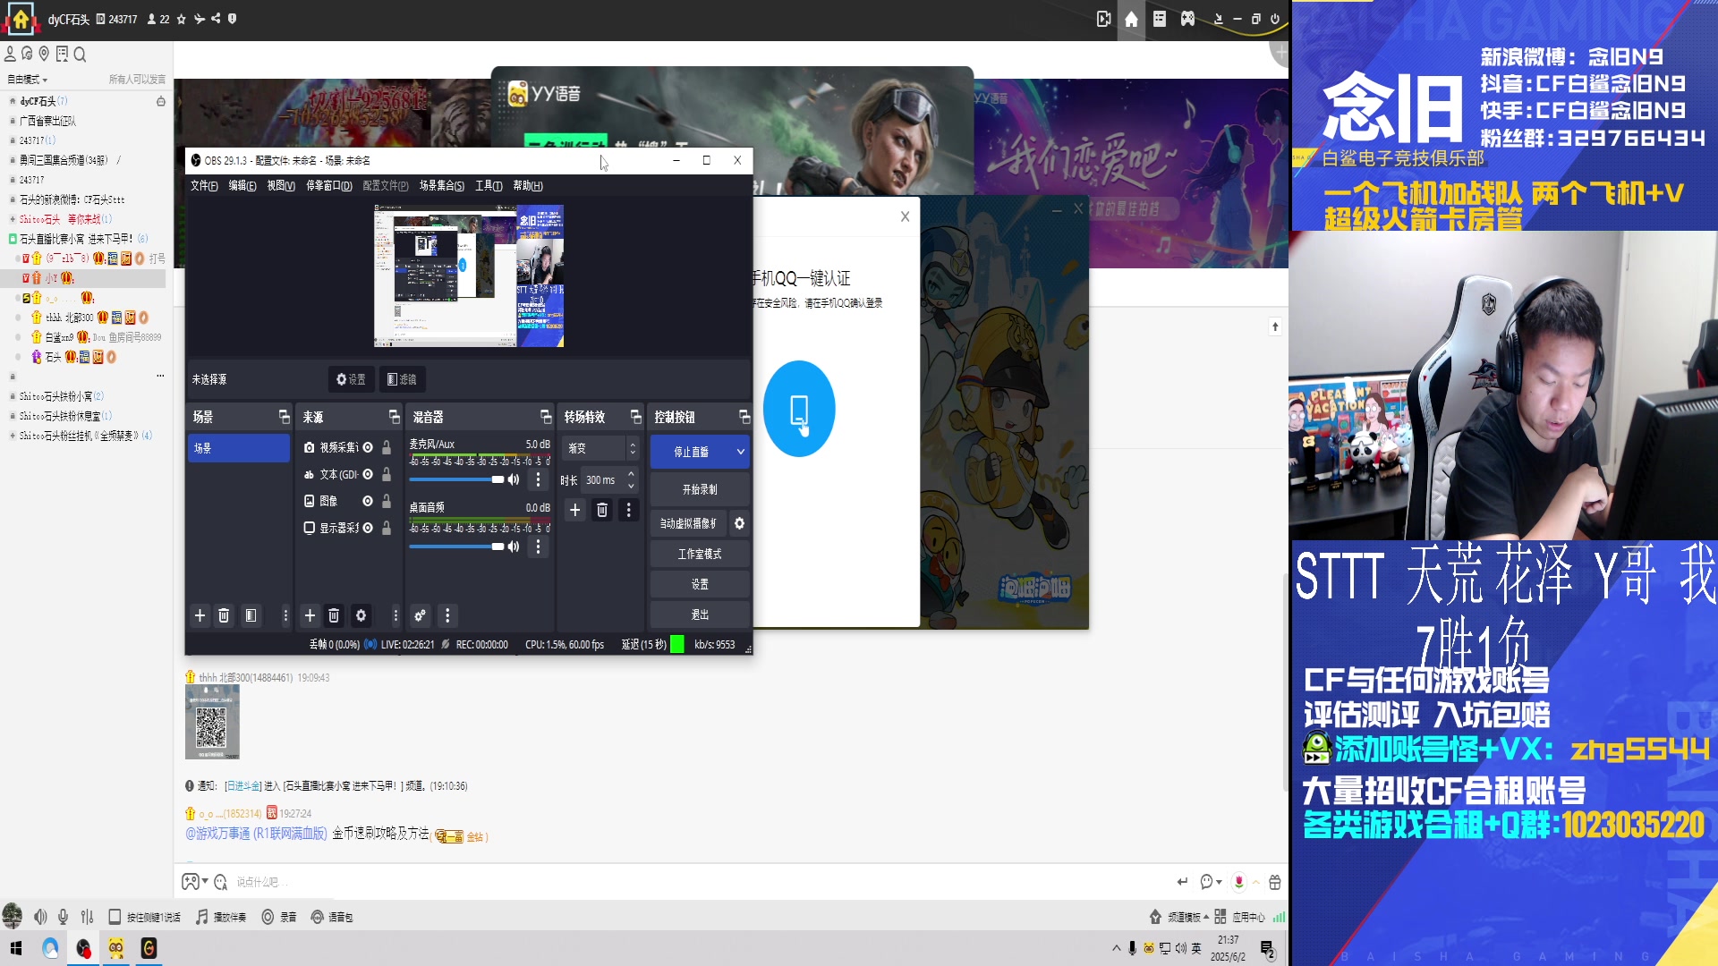This screenshot has width=1718, height=966.
Task: Click 退出 to exit OBS
Action: pos(700,614)
